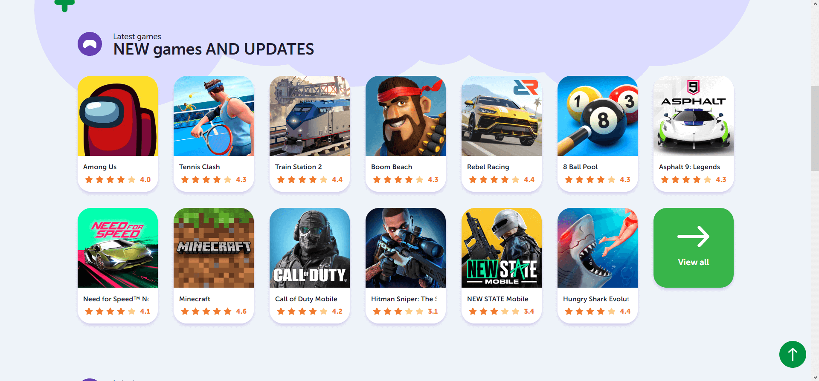Click the green View all button
The height and width of the screenshot is (381, 819).
[694, 248]
